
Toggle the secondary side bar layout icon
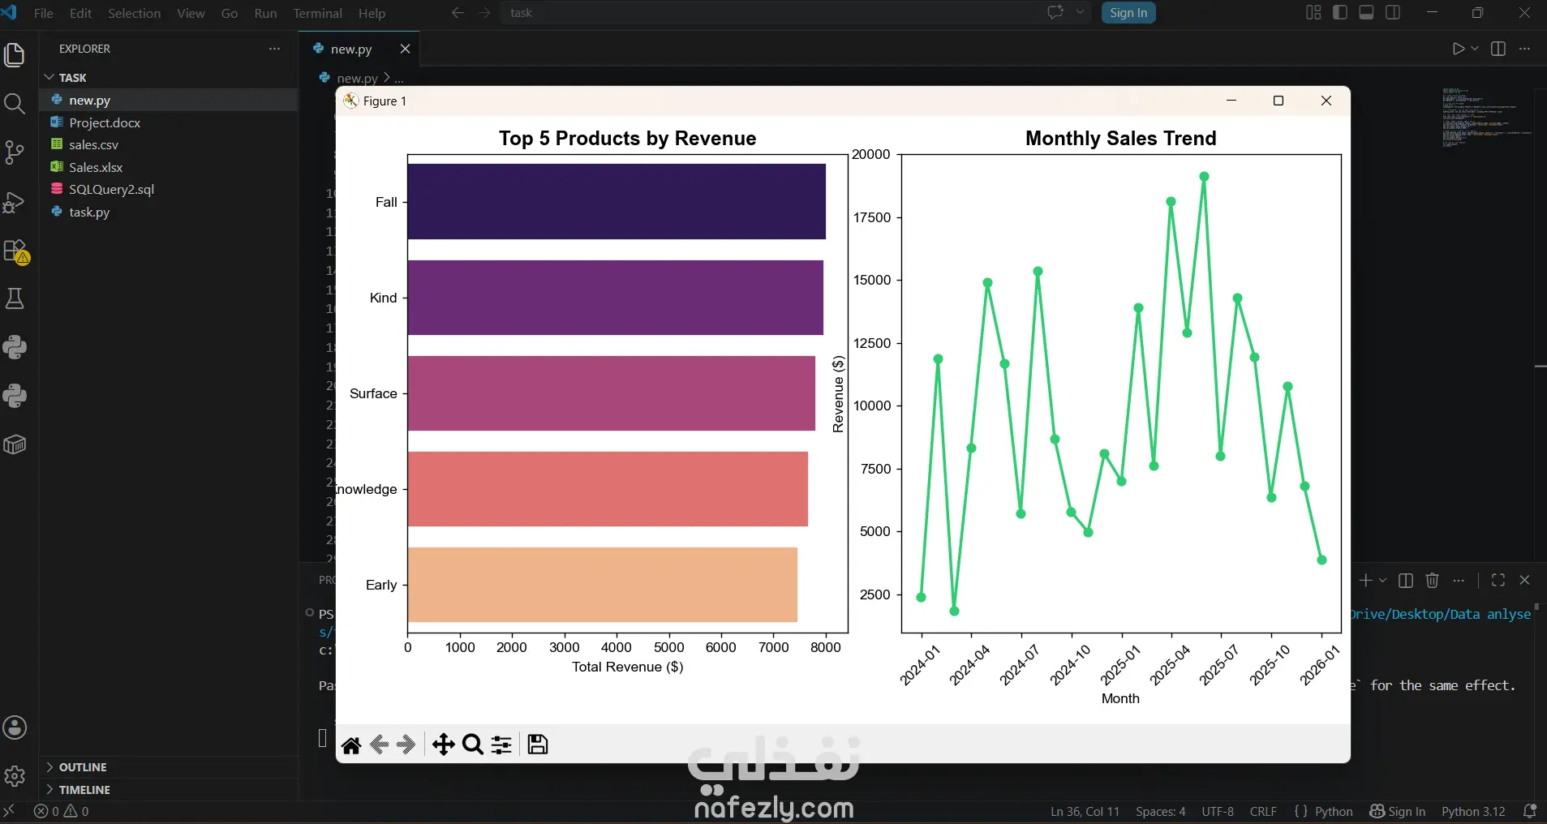click(x=1393, y=13)
